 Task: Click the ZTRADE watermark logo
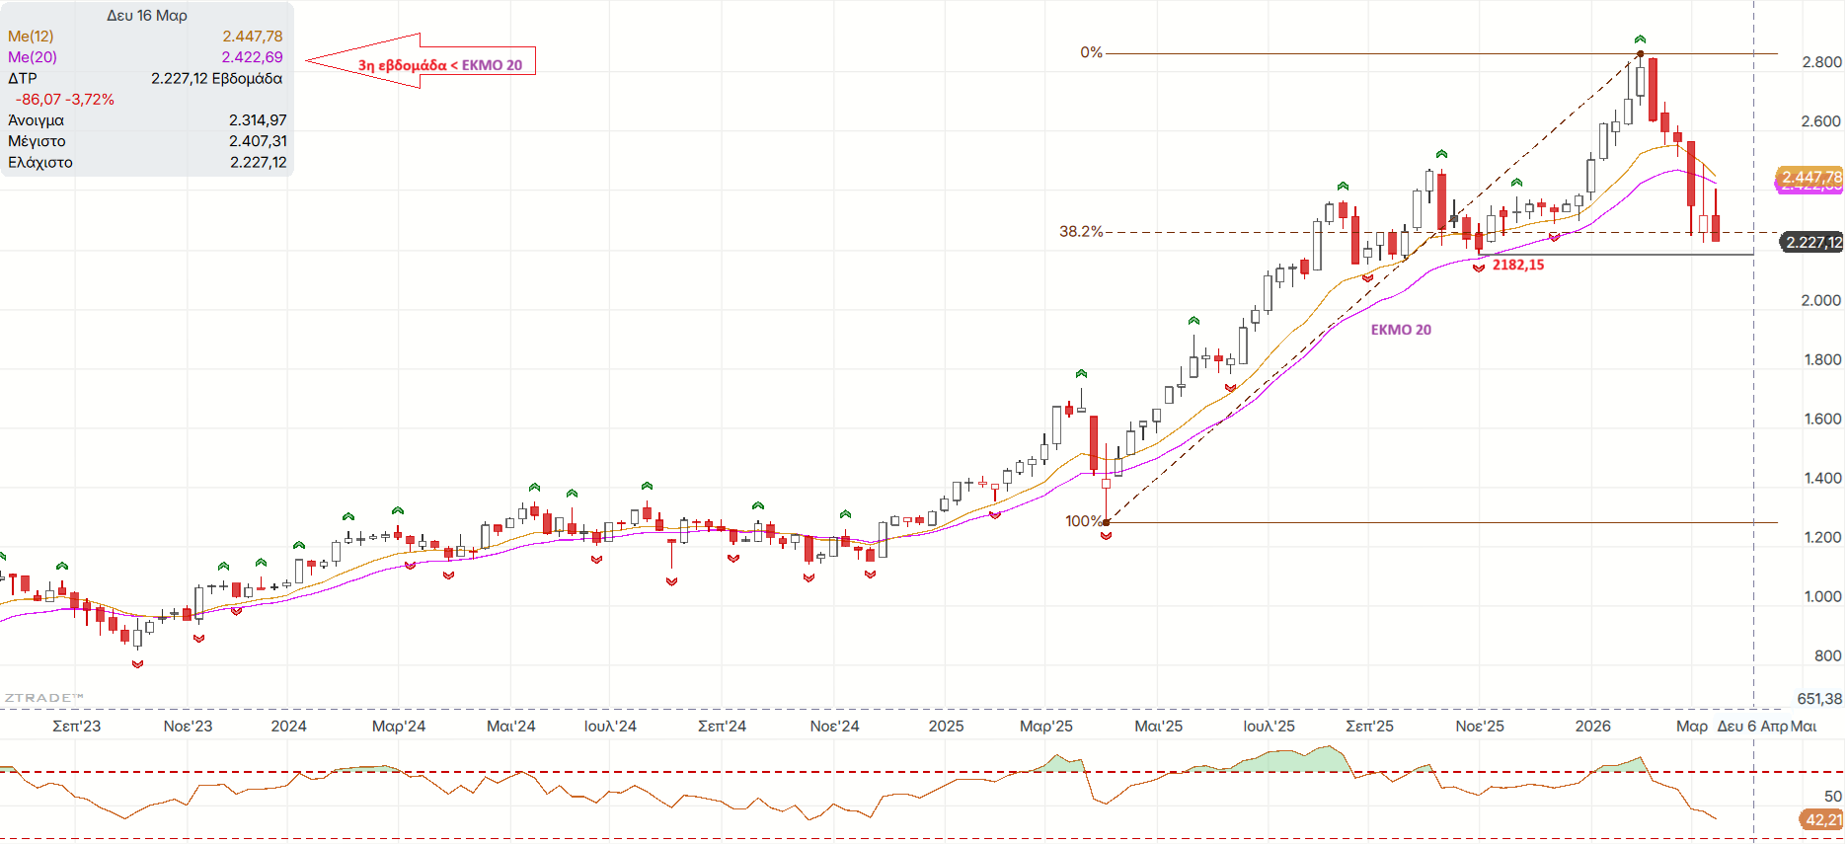click(43, 698)
